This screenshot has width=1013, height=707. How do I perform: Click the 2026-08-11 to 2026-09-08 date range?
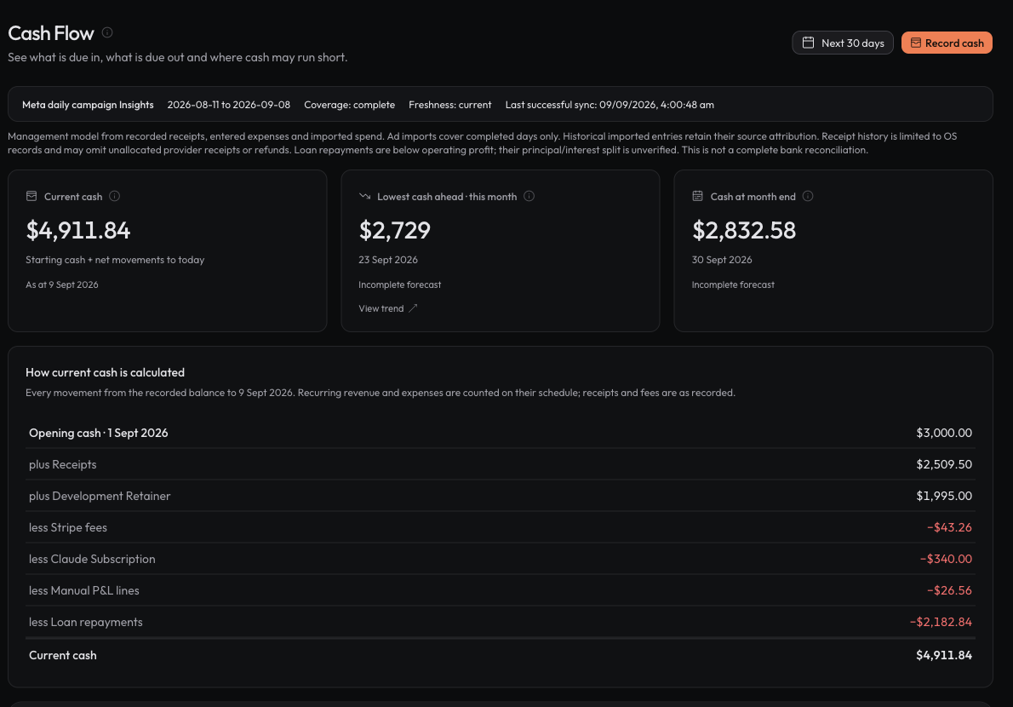tap(229, 105)
